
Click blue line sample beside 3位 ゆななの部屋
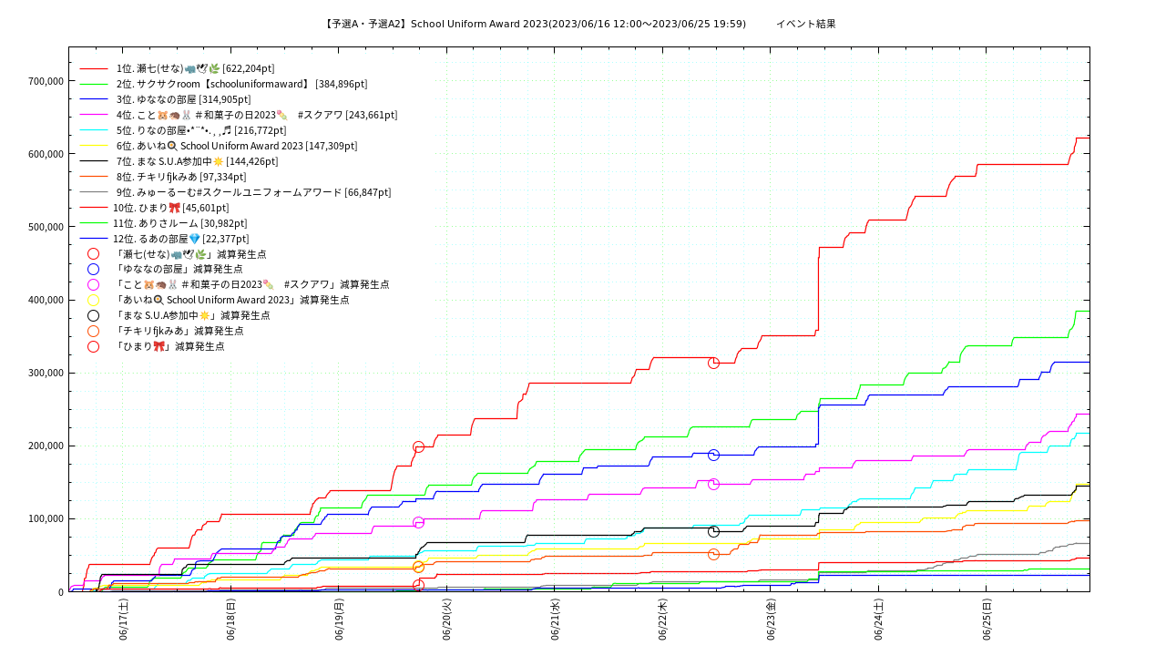point(94,99)
